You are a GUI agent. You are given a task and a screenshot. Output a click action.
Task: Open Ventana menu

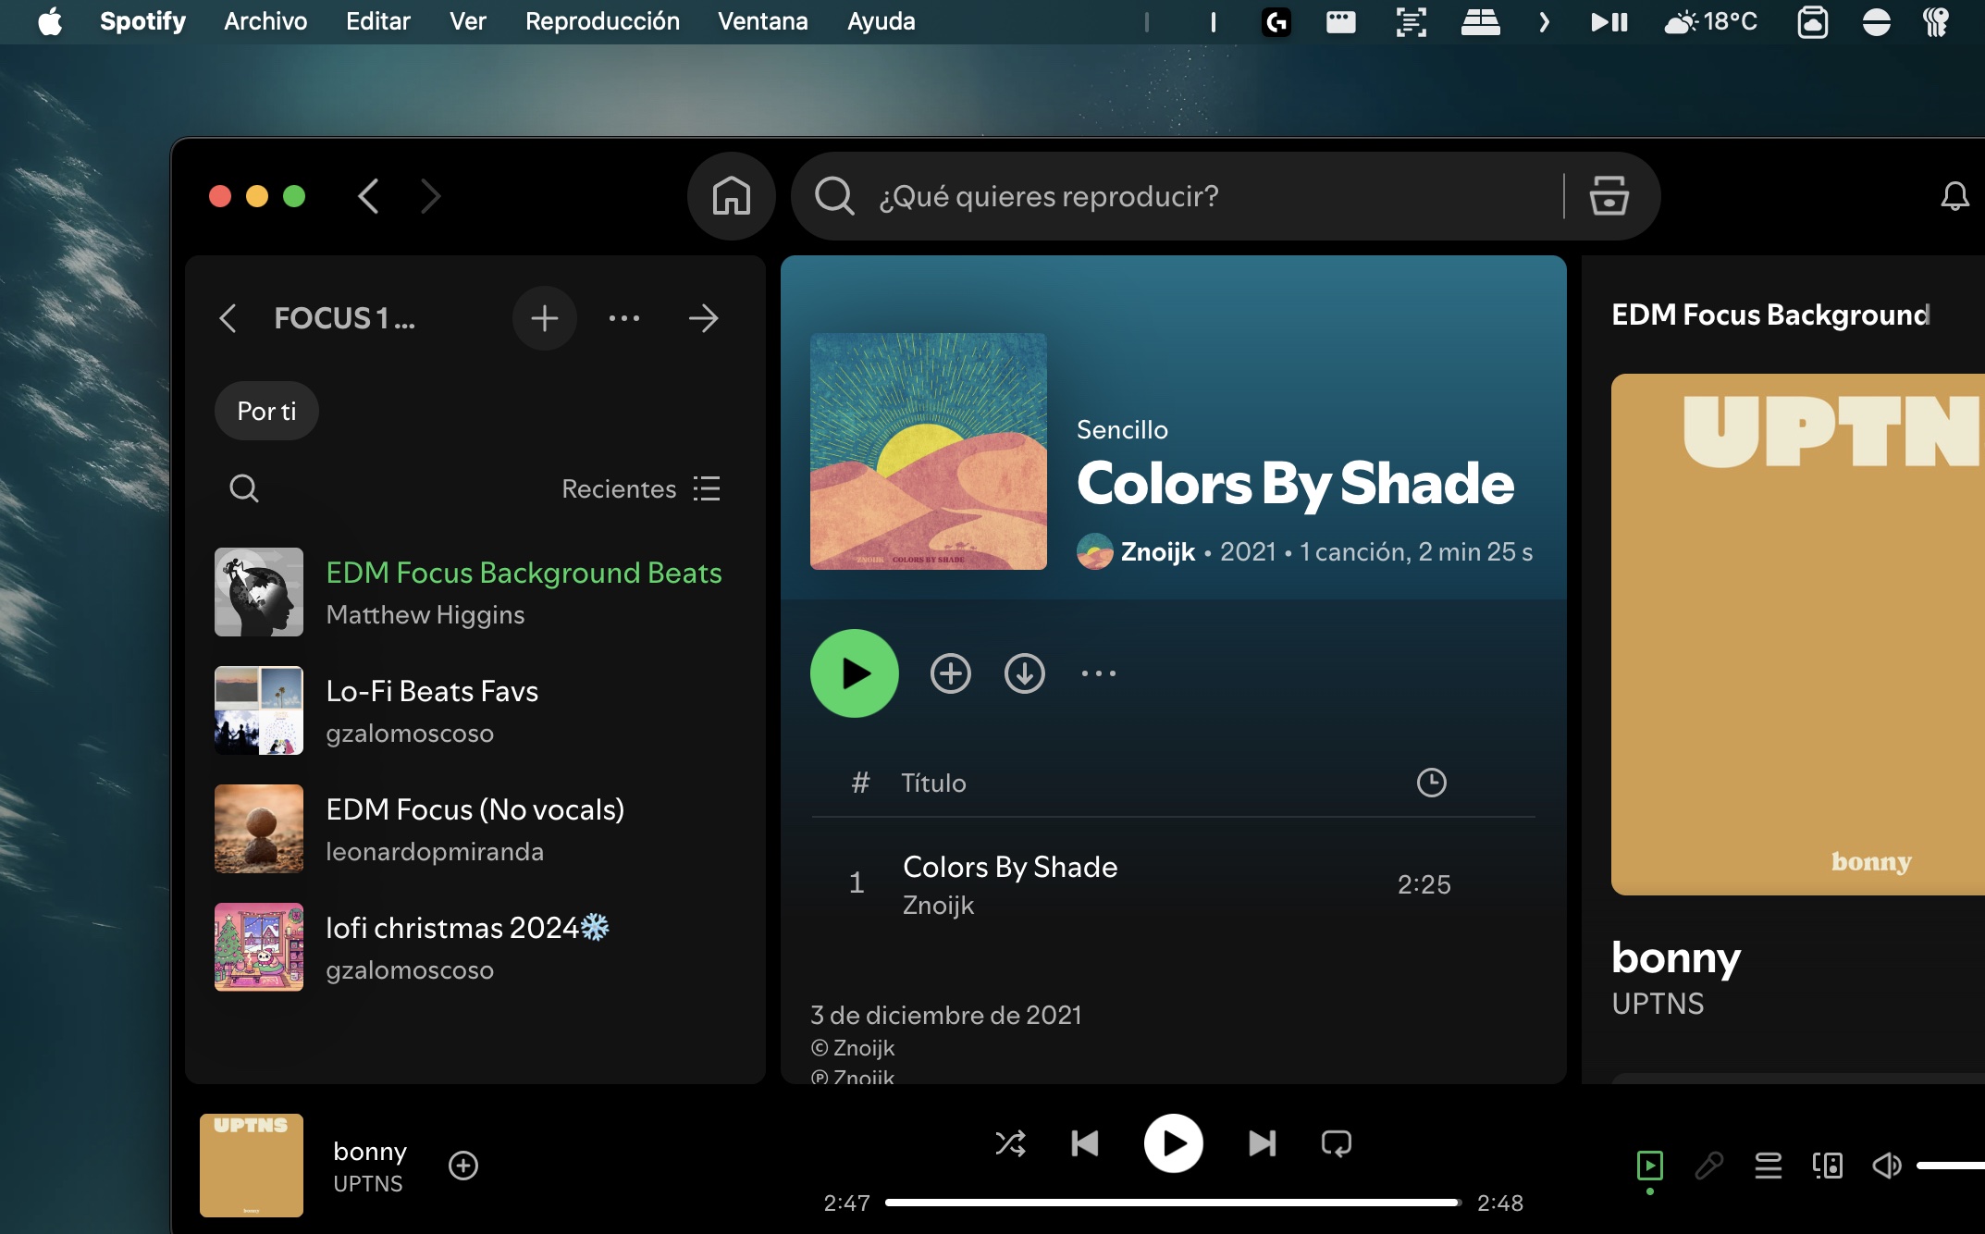tap(763, 21)
